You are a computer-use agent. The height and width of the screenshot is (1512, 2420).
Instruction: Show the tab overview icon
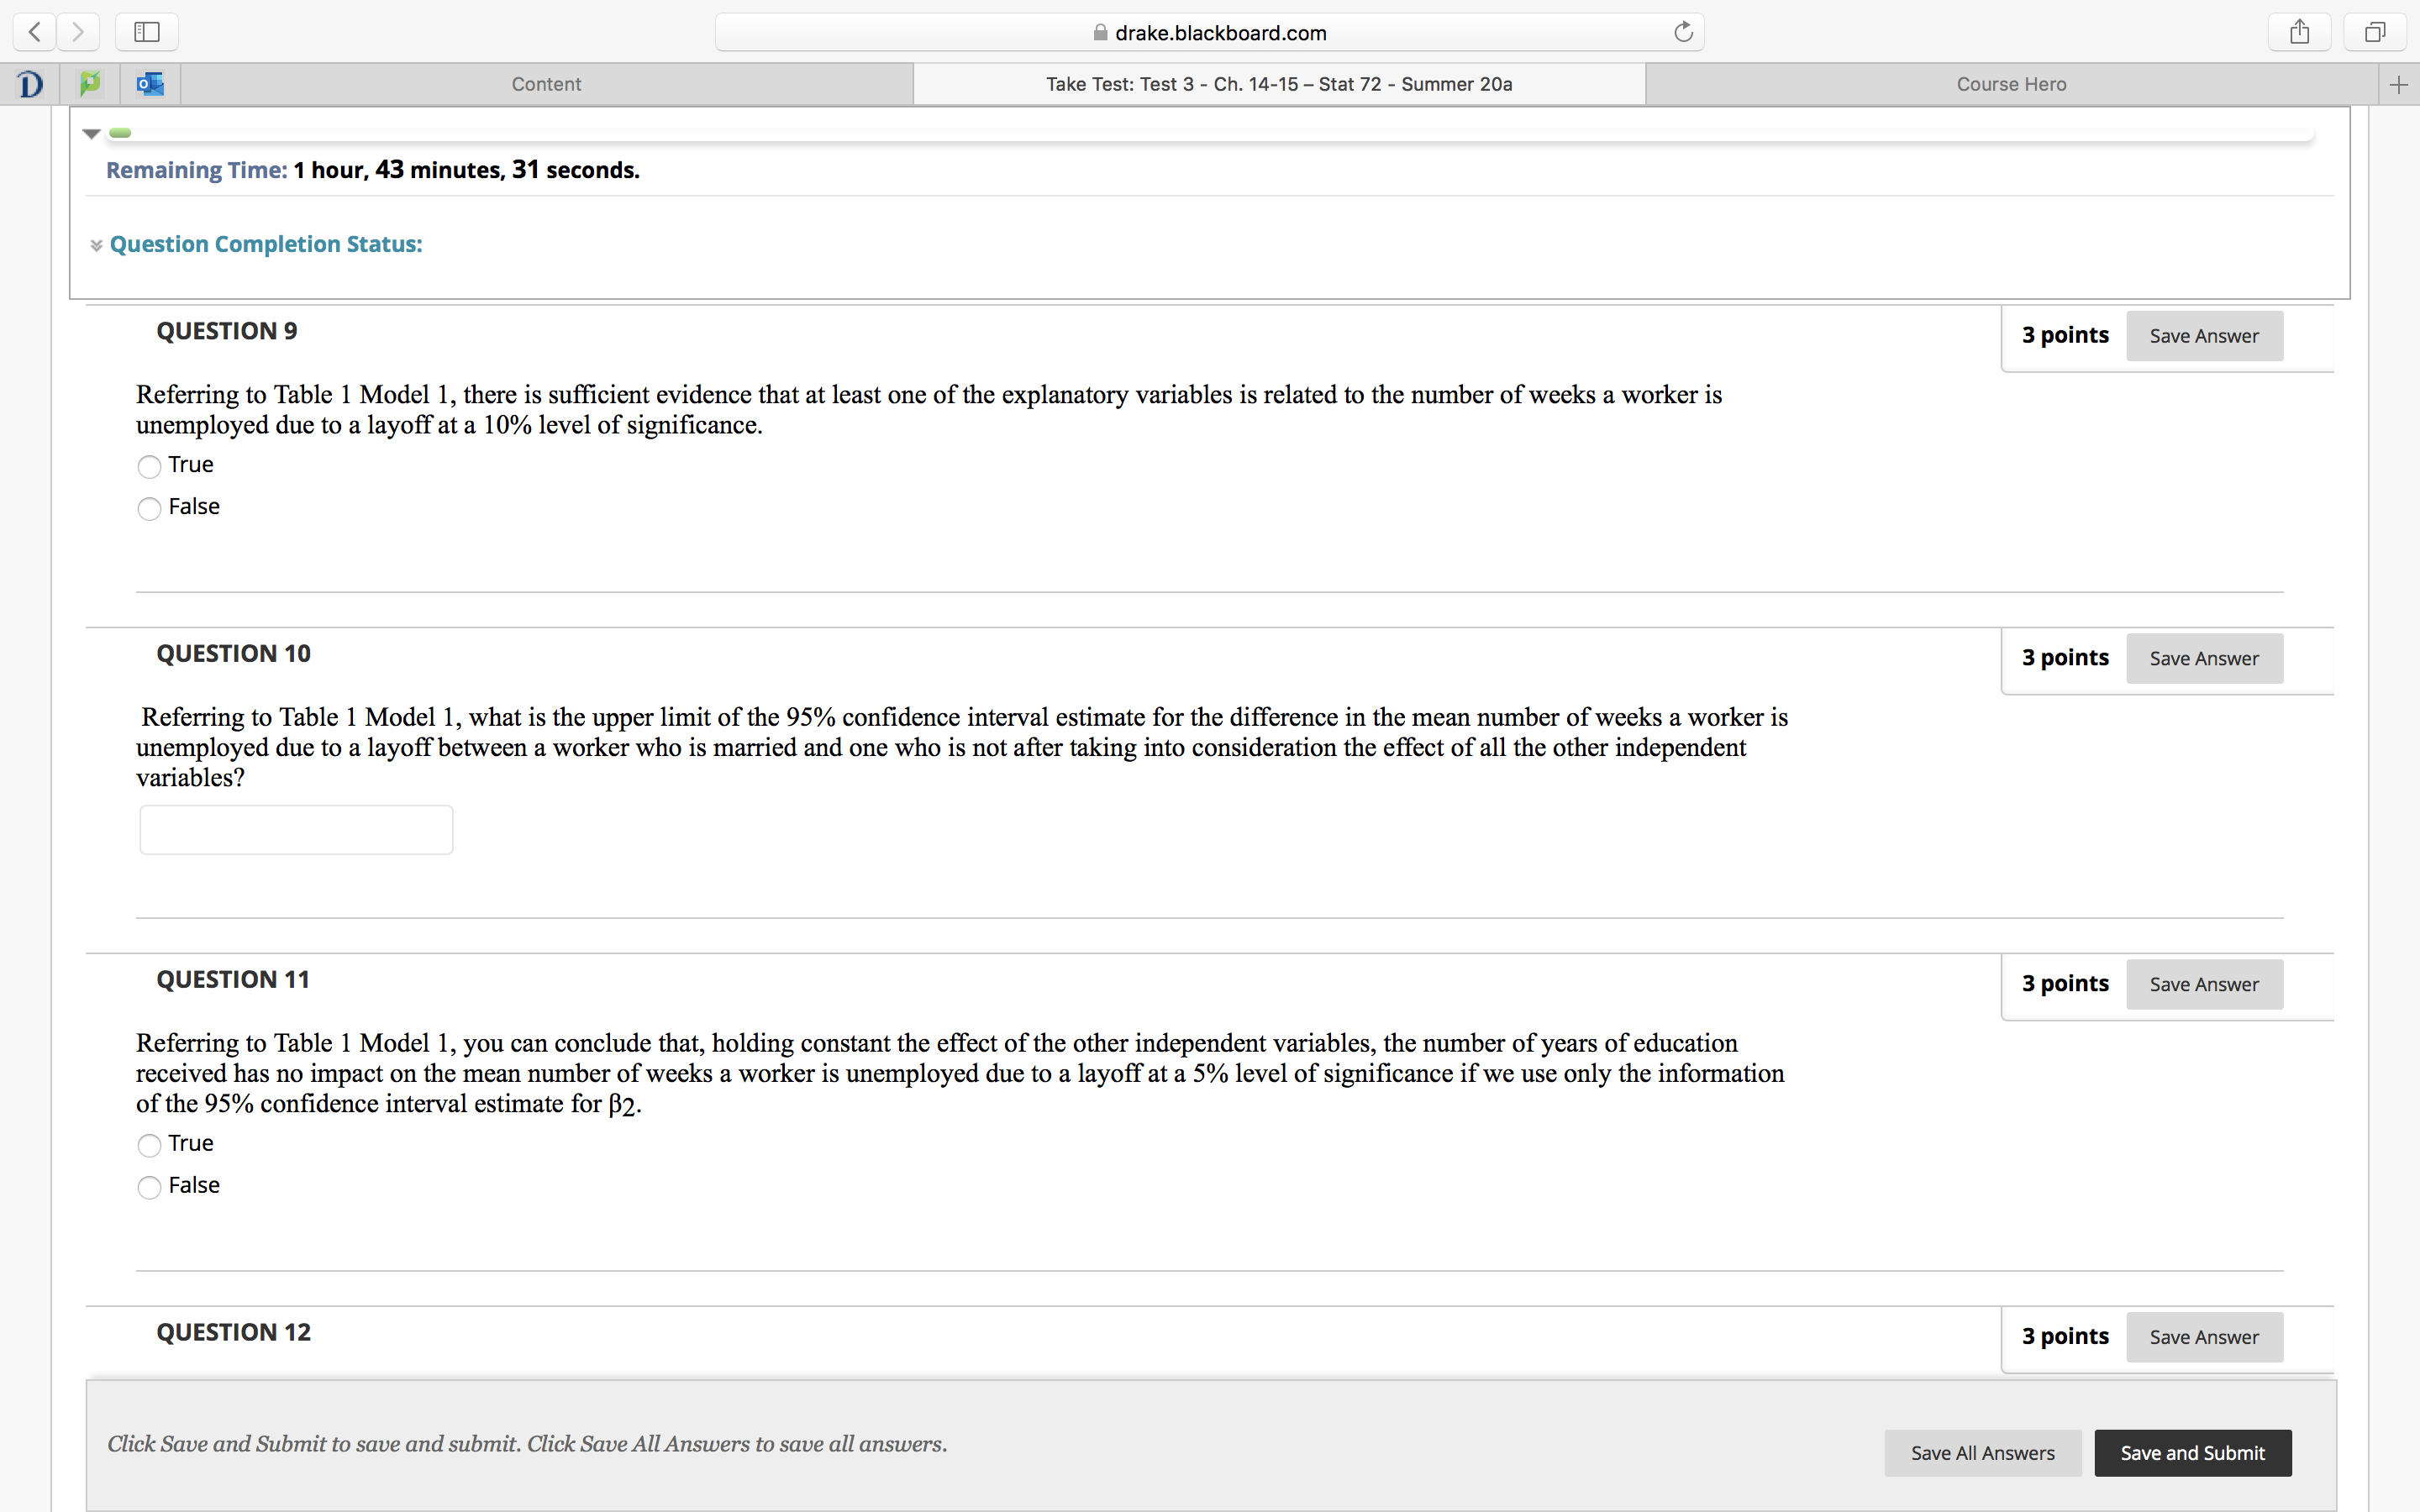[2375, 32]
